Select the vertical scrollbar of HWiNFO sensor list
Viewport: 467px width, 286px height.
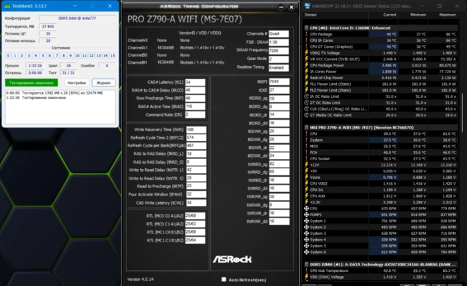tap(462, 113)
